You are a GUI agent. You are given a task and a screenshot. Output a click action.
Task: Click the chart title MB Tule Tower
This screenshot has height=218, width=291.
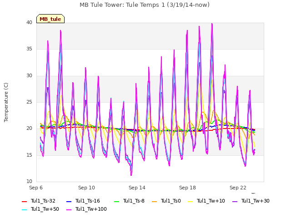click(145, 5)
